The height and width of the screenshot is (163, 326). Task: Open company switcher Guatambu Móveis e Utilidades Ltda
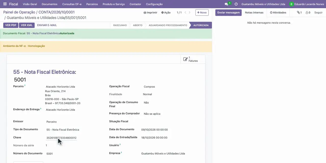[263, 4]
